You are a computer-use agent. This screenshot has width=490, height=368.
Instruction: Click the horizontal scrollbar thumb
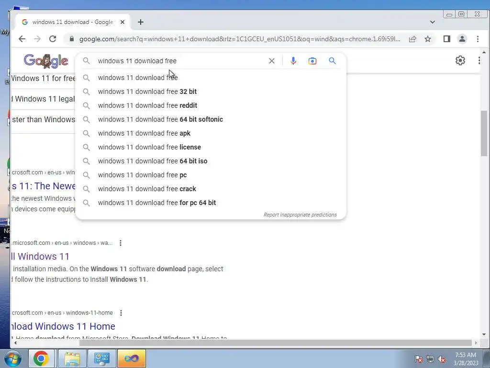(275, 343)
